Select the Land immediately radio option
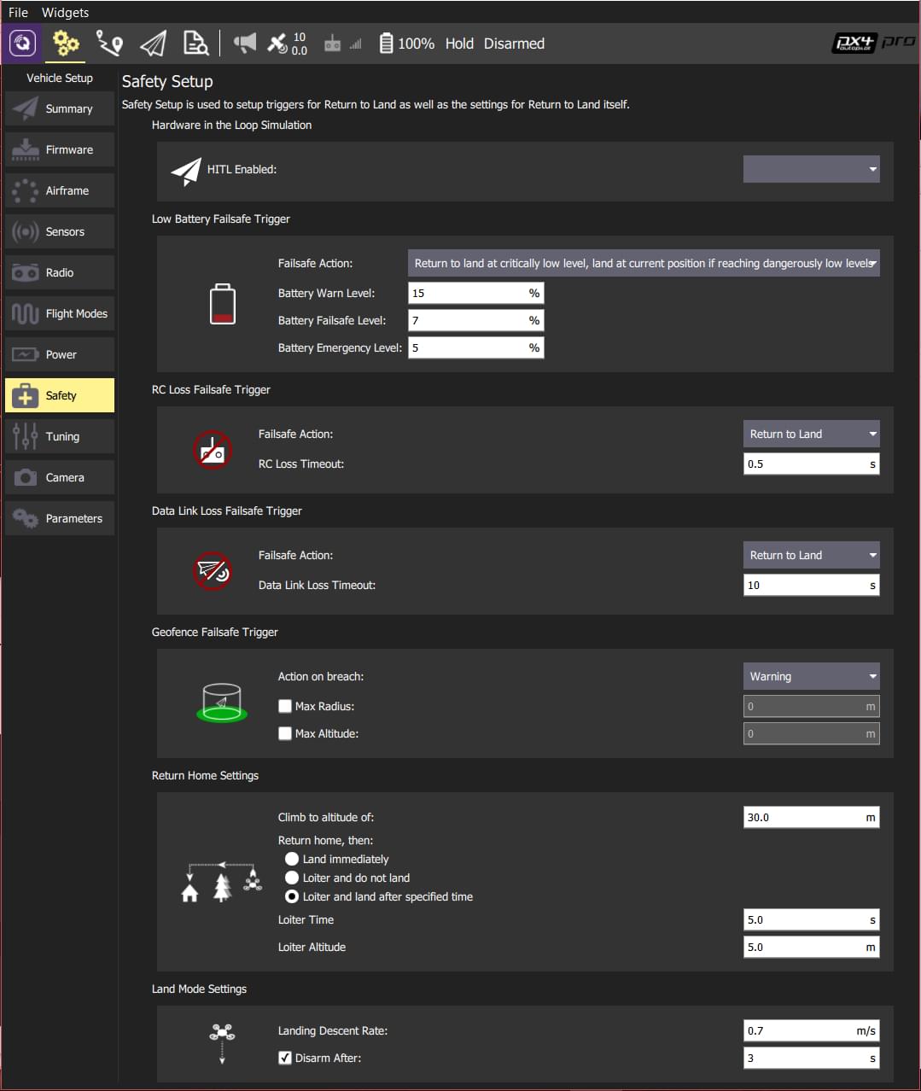The height and width of the screenshot is (1091, 921). [x=292, y=860]
